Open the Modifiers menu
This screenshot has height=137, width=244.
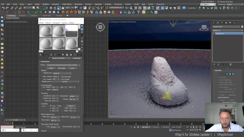pos(46,4)
